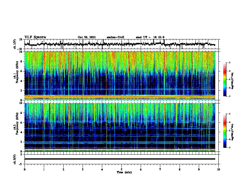The width and height of the screenshot is (246, 190).
Task: Click the ch.2 color scale bar
Action: (225, 131)
